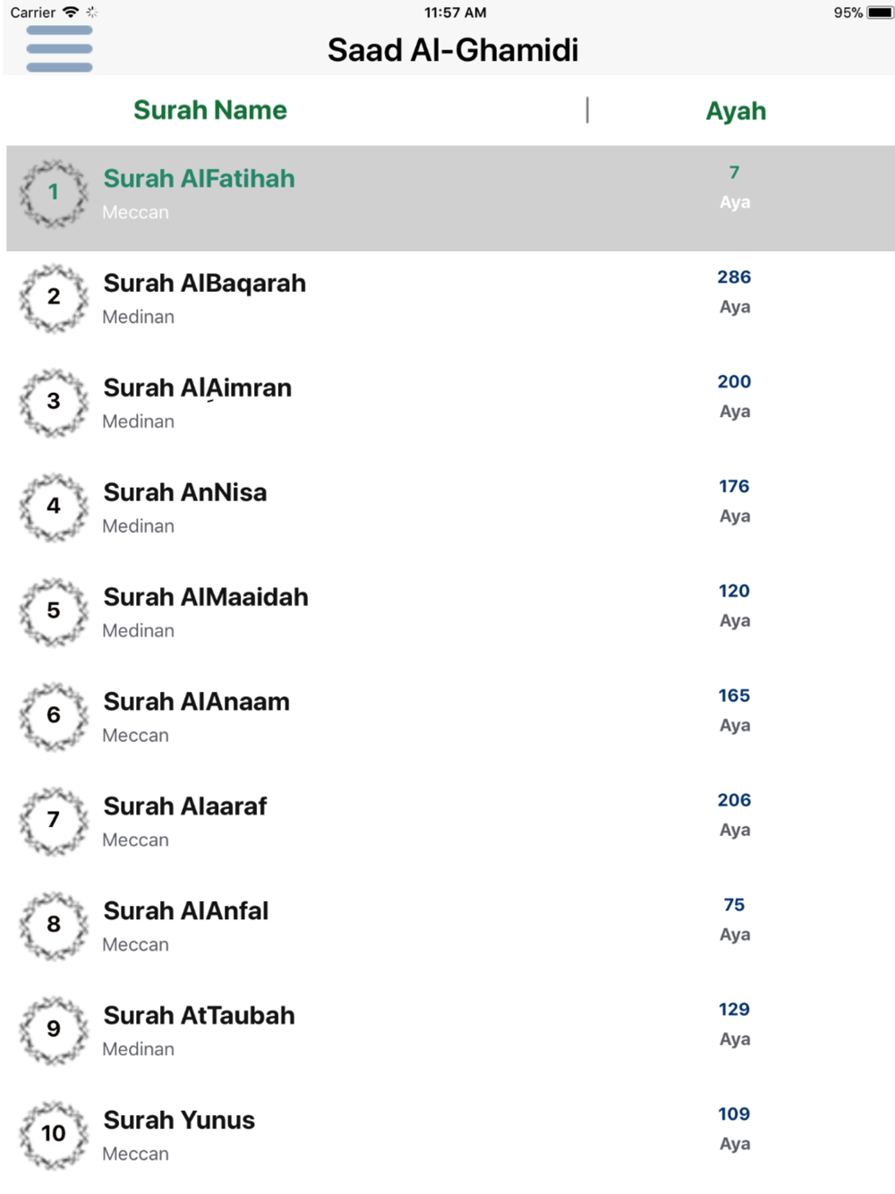This screenshot has height=1194, width=895.
Task: Select the Ayah column header
Action: coord(736,111)
